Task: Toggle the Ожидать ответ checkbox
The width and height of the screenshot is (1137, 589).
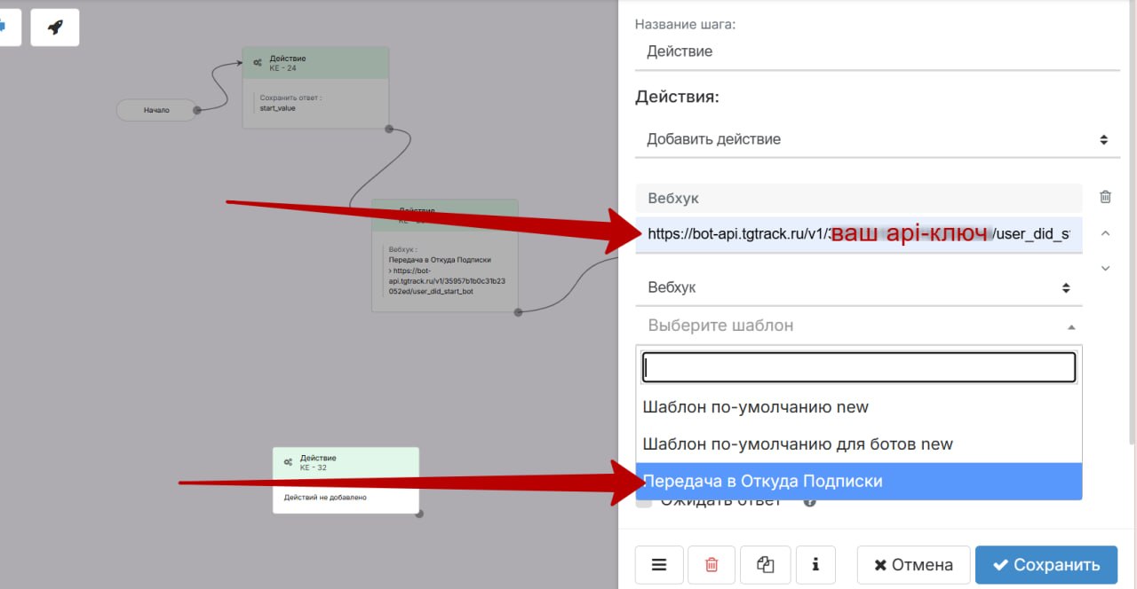Action: (x=644, y=502)
